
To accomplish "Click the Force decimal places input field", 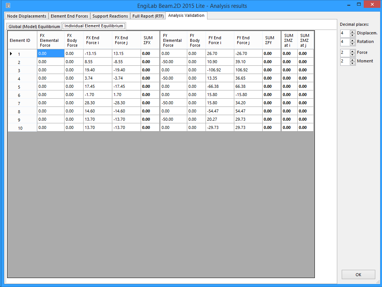I will [344, 53].
